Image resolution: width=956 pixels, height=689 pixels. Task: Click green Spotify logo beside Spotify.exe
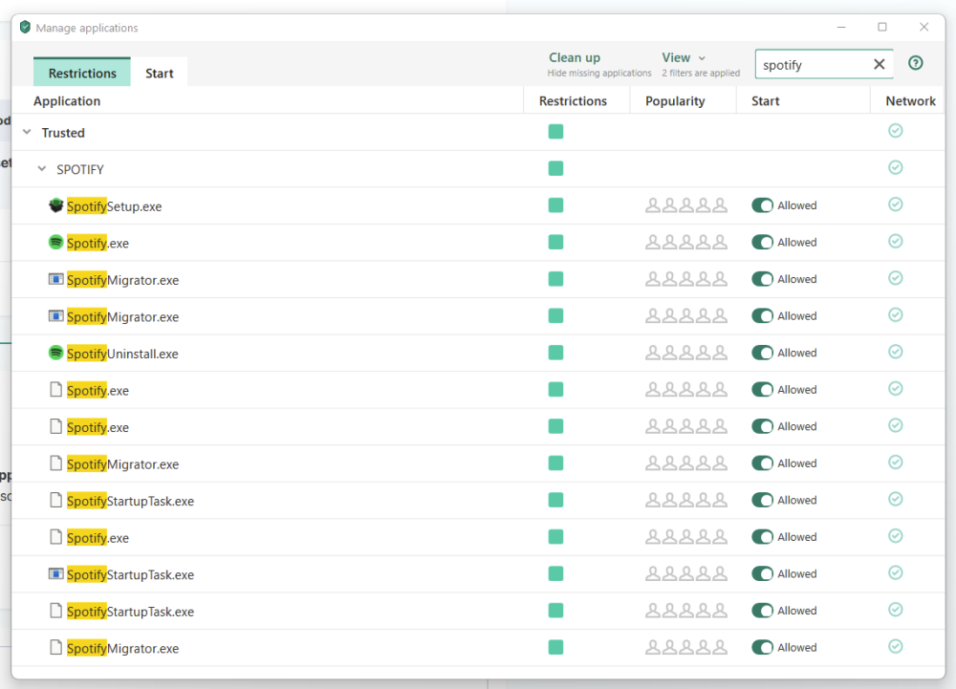pyautogui.click(x=56, y=243)
